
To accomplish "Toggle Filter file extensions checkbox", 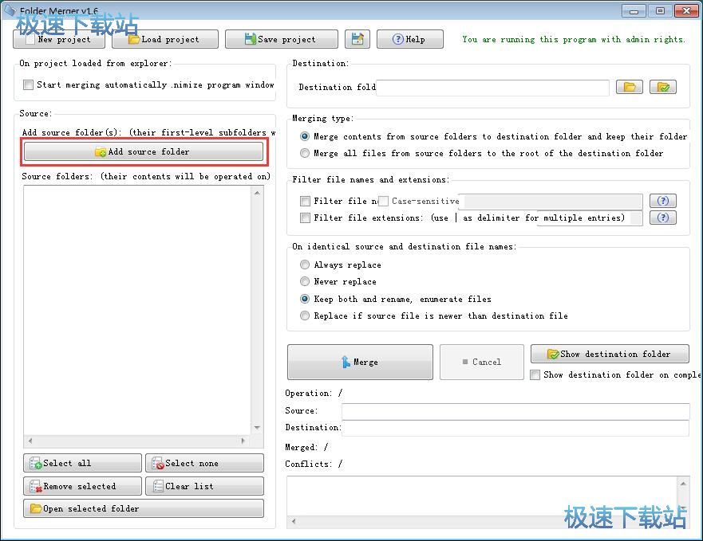I will (x=305, y=218).
